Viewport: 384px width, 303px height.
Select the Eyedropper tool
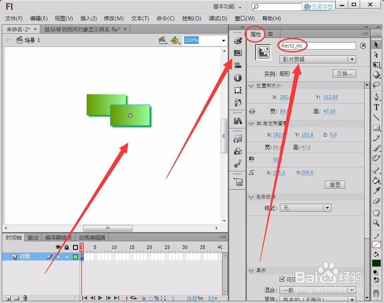click(x=376, y=190)
